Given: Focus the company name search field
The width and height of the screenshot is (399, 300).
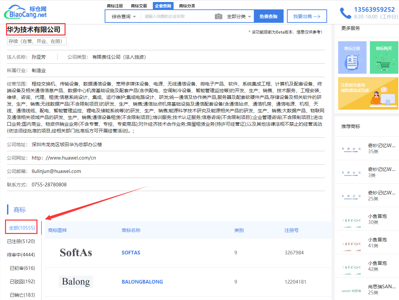Looking at the screenshot, I should point(177,16).
